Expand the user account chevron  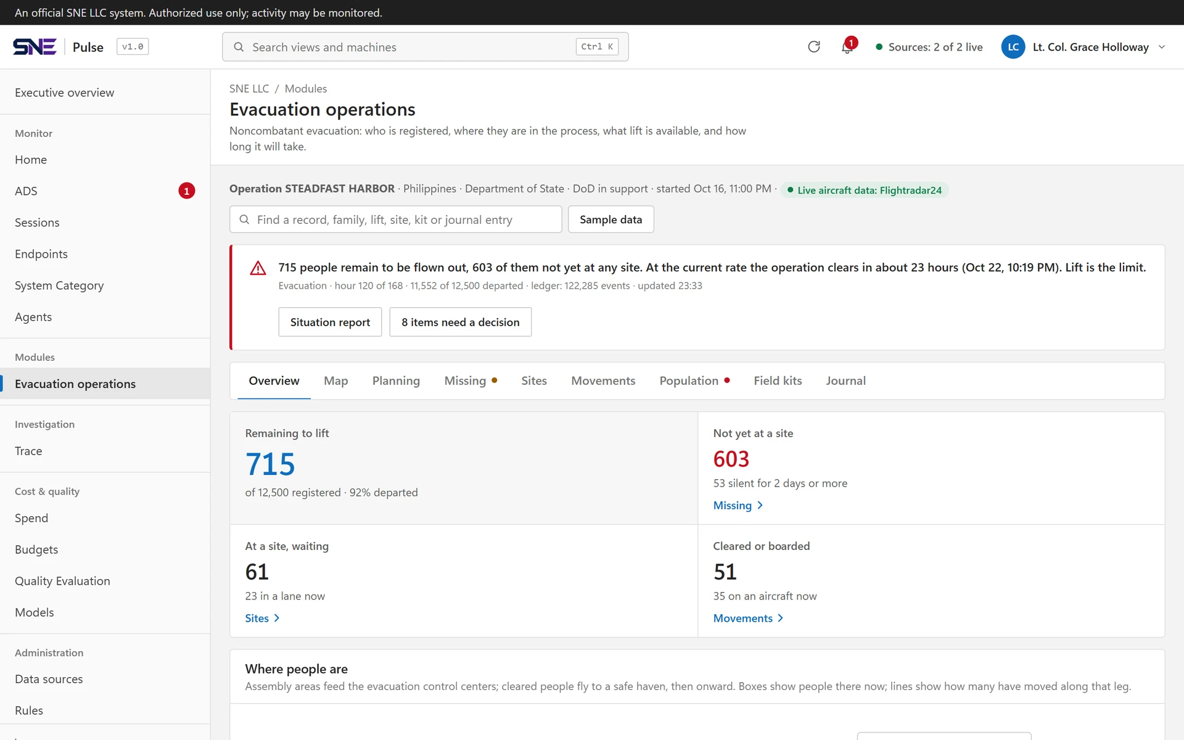(x=1162, y=47)
